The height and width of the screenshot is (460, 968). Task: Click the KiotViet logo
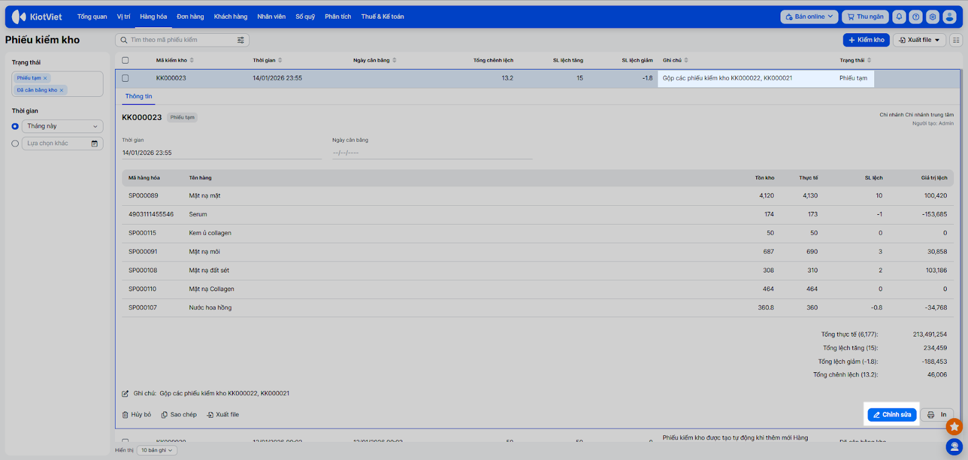pyautogui.click(x=37, y=17)
